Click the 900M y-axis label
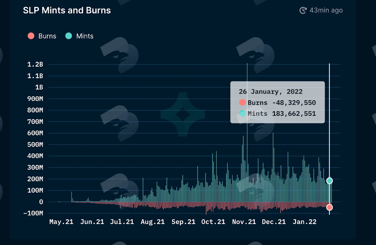The width and height of the screenshot is (376, 245). pos(35,99)
